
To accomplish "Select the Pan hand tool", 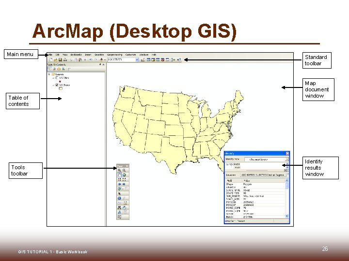I will click(120, 175).
